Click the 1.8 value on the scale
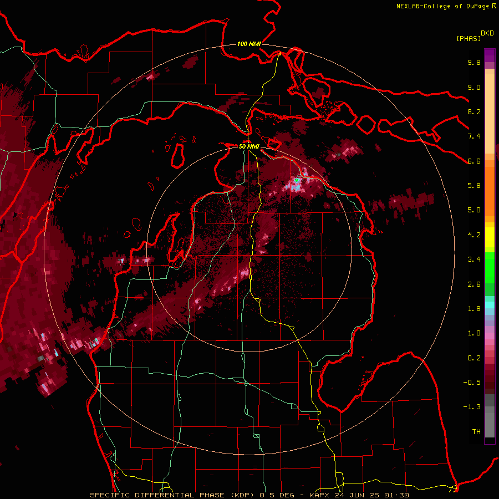 (474, 309)
